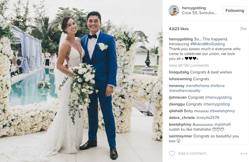Image resolution: width=249 pixels, height=162 pixels.
Task: Open the three-dots more options menu
Action: [x=244, y=154]
